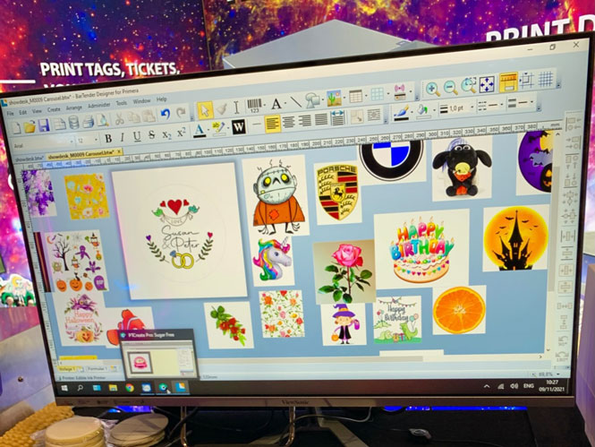The height and width of the screenshot is (447, 595).
Task: Pick the Line drawing tool
Action: (x=295, y=102)
